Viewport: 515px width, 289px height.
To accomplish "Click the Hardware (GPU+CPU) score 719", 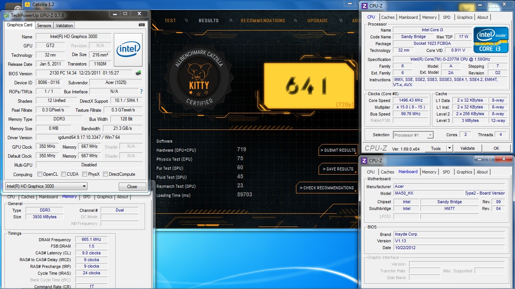I will tap(242, 149).
